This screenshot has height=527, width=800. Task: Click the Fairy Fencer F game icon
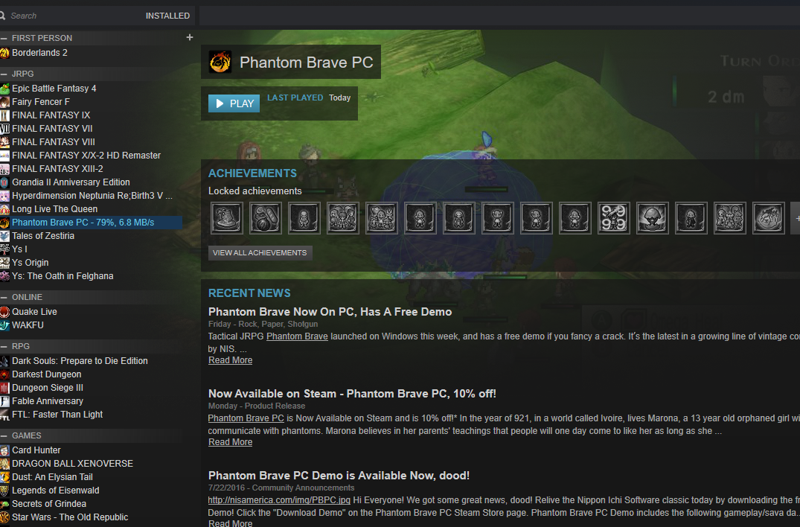(x=4, y=102)
